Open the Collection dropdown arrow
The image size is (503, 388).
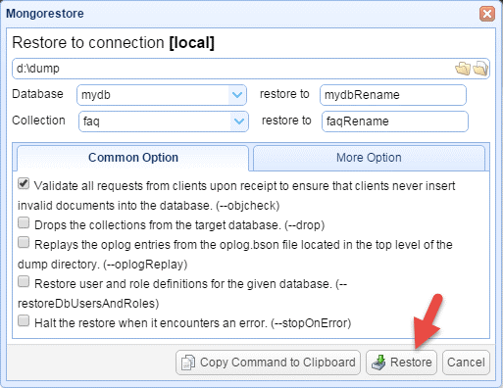click(239, 121)
